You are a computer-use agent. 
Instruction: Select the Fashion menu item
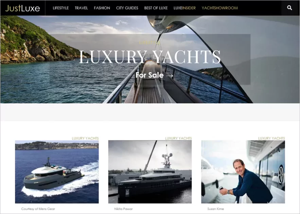tap(102, 8)
